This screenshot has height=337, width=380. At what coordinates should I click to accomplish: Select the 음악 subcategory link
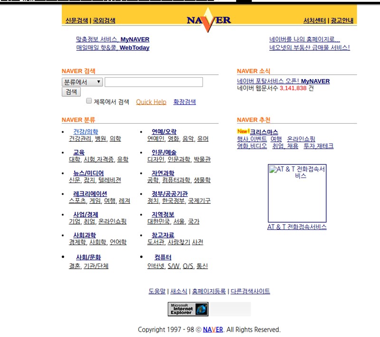point(188,139)
